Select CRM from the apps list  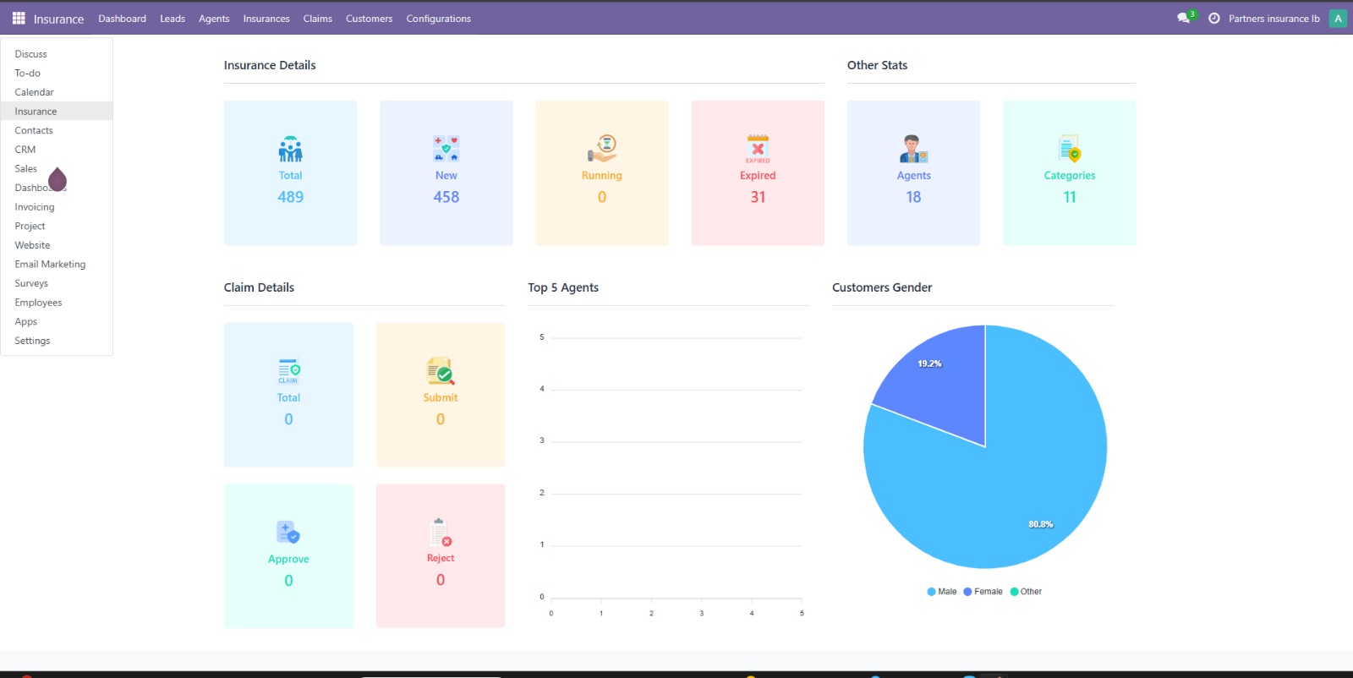[x=25, y=150]
